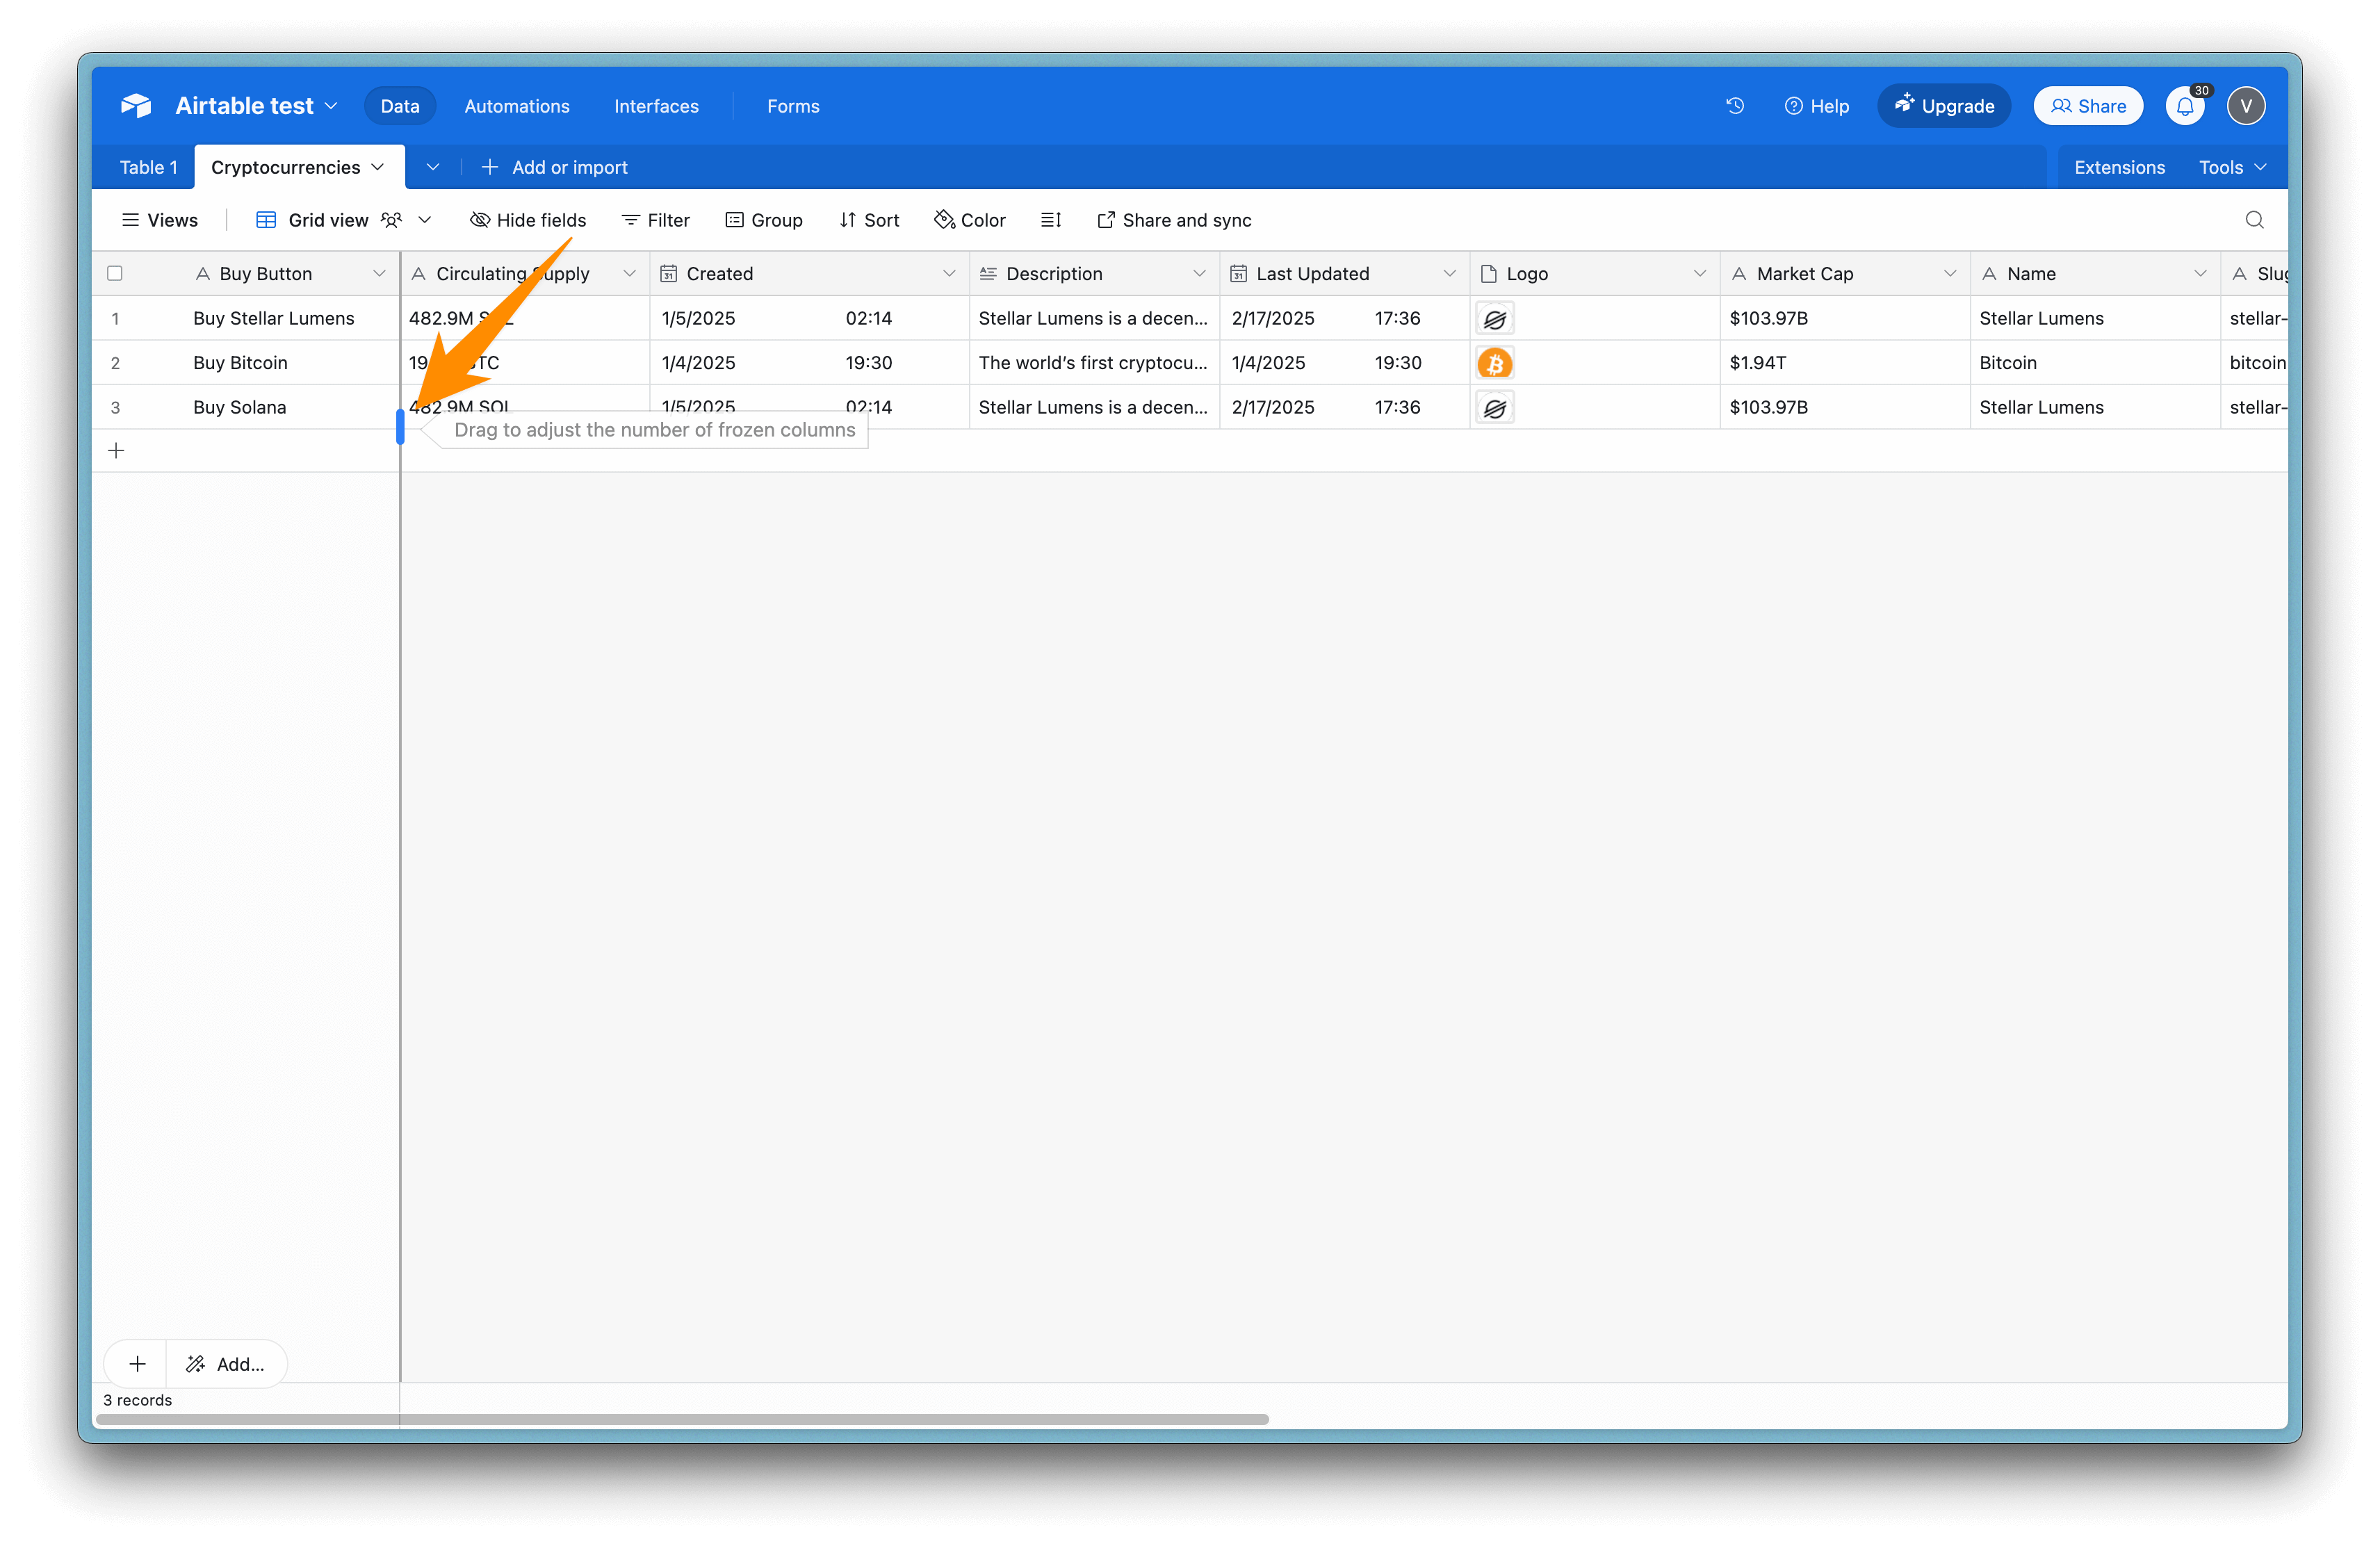Screen dimensions: 2380x1546
Task: Open Stellar logo in row 1
Action: (x=1495, y=319)
